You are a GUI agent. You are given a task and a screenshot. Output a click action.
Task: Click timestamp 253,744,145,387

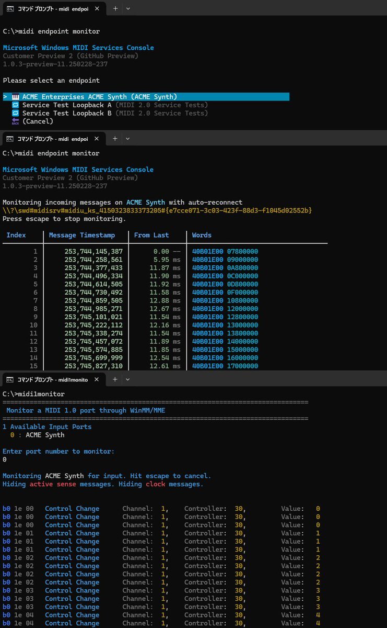(93, 252)
